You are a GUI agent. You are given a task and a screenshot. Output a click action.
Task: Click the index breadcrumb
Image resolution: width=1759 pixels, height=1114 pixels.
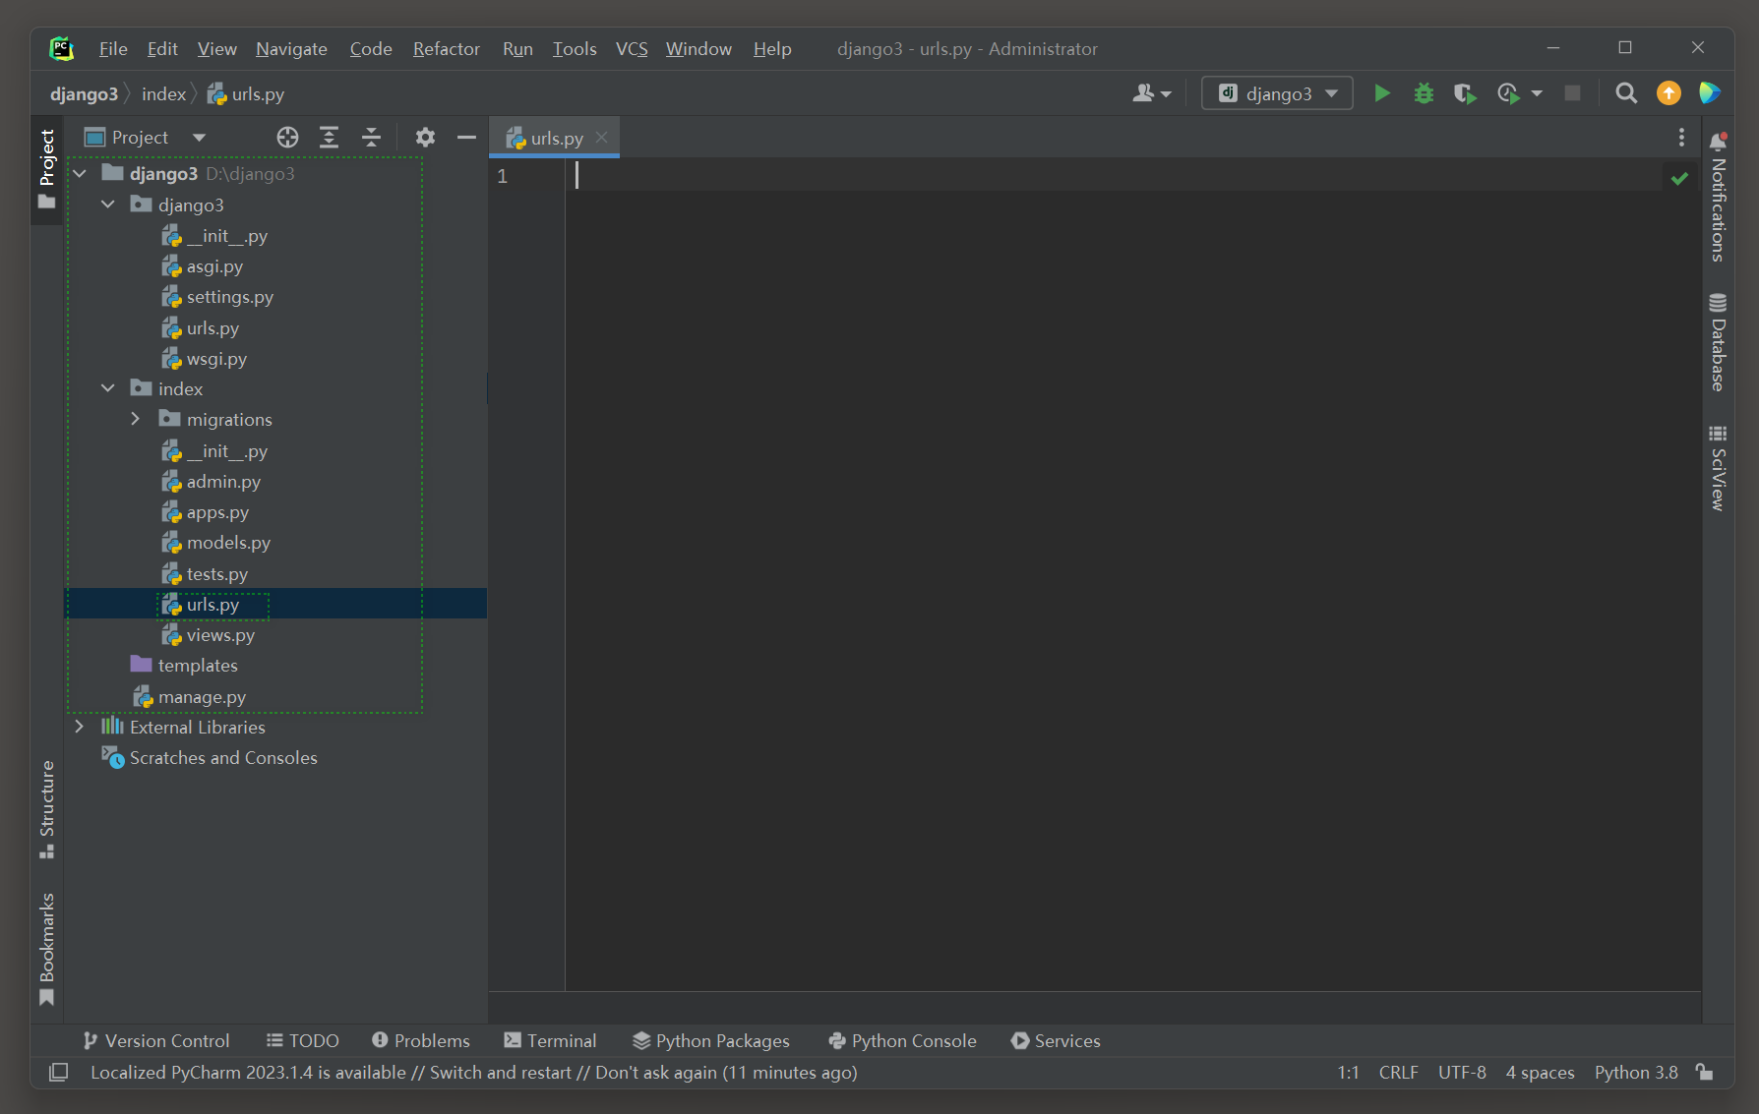(x=163, y=93)
